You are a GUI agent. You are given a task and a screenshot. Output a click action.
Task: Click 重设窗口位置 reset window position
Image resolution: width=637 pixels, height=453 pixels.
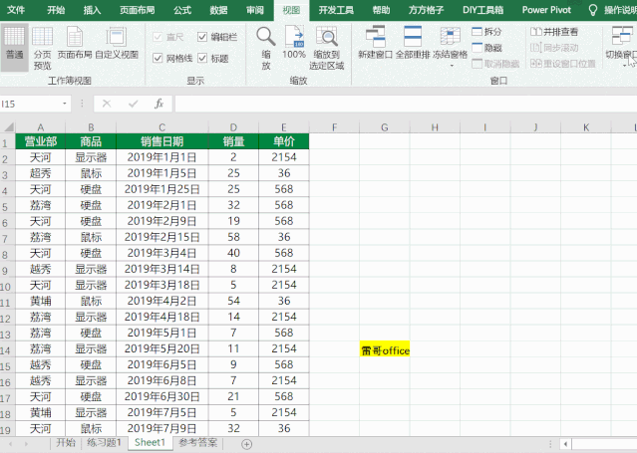(563, 64)
